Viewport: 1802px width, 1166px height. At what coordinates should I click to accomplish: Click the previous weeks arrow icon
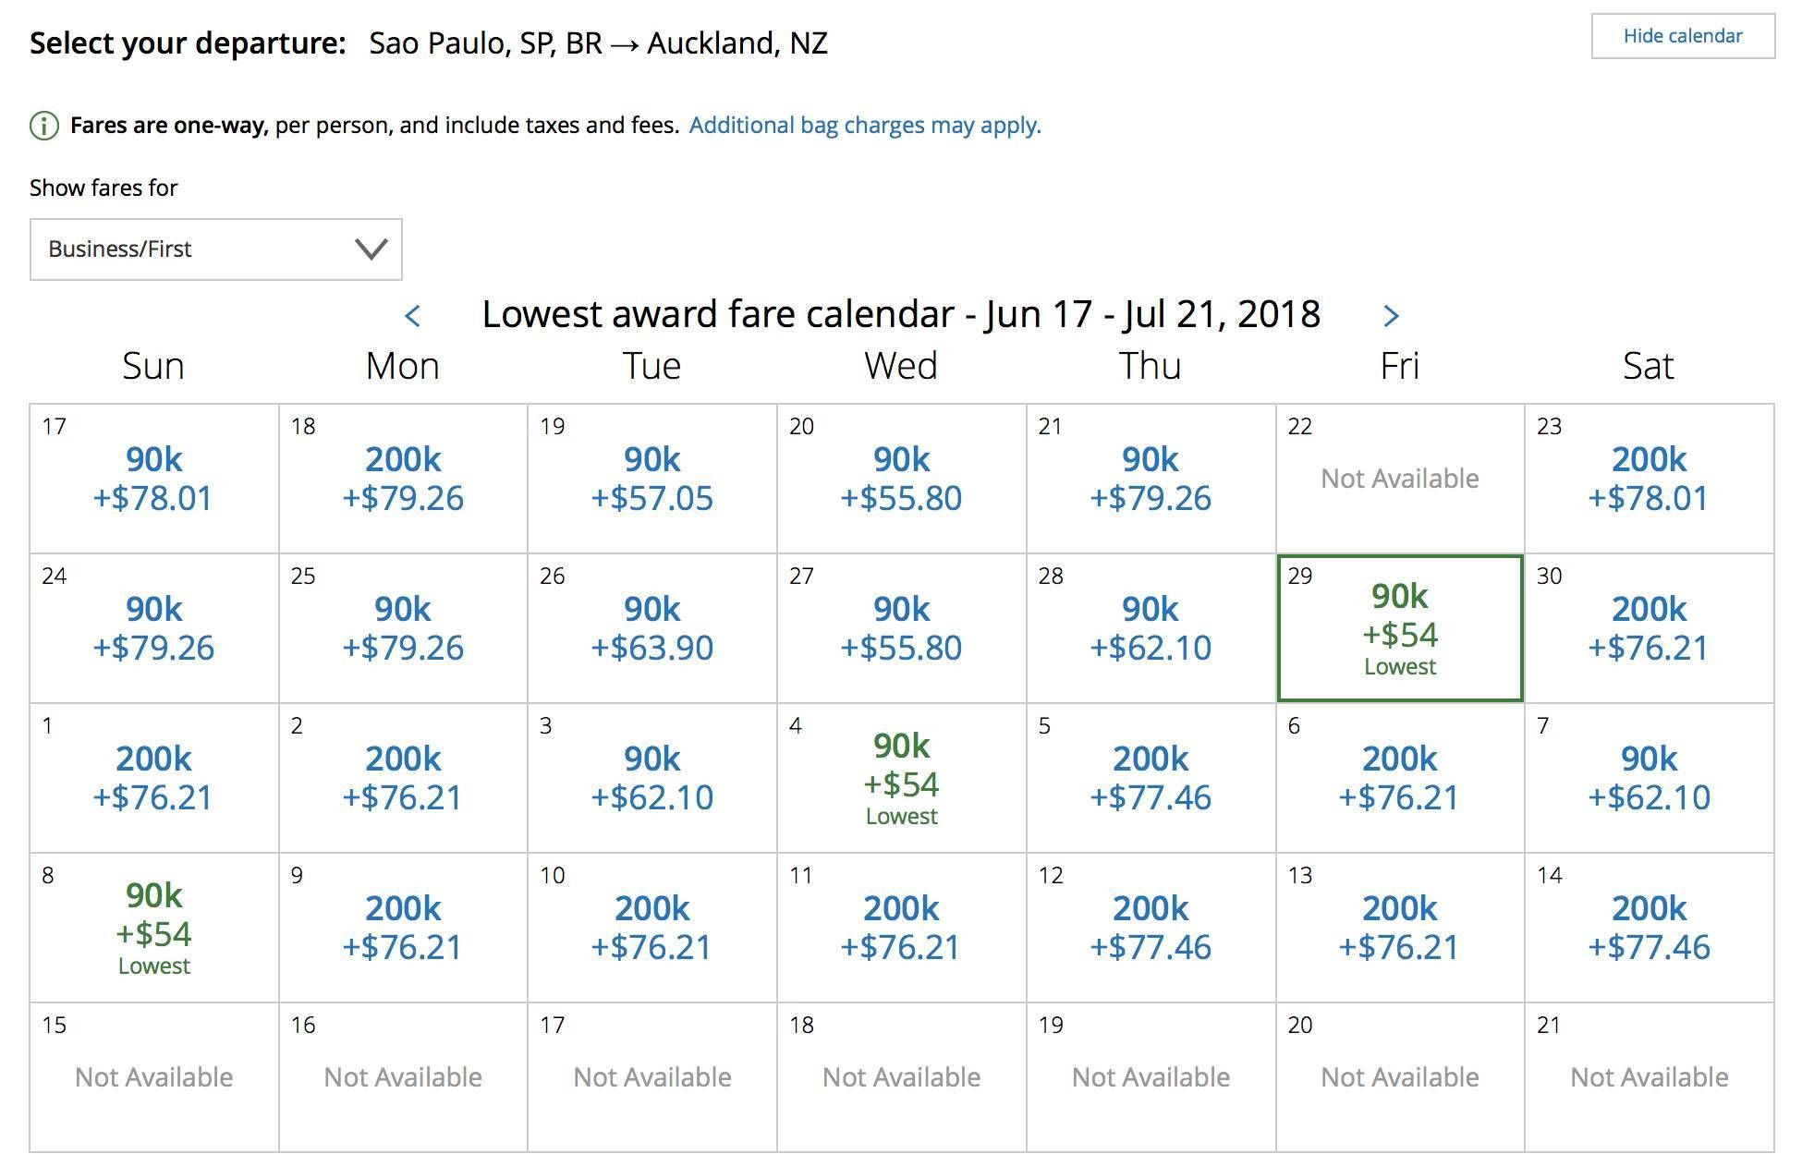click(x=413, y=316)
